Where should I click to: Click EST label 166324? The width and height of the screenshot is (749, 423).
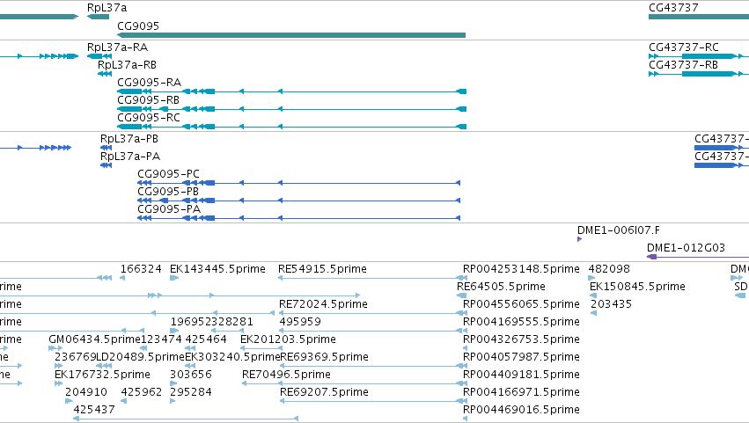[x=141, y=269]
